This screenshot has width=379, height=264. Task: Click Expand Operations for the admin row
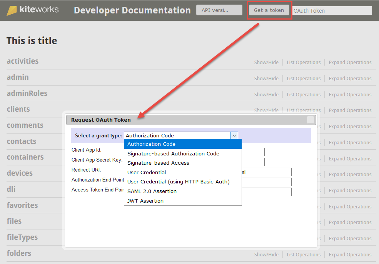click(x=350, y=79)
